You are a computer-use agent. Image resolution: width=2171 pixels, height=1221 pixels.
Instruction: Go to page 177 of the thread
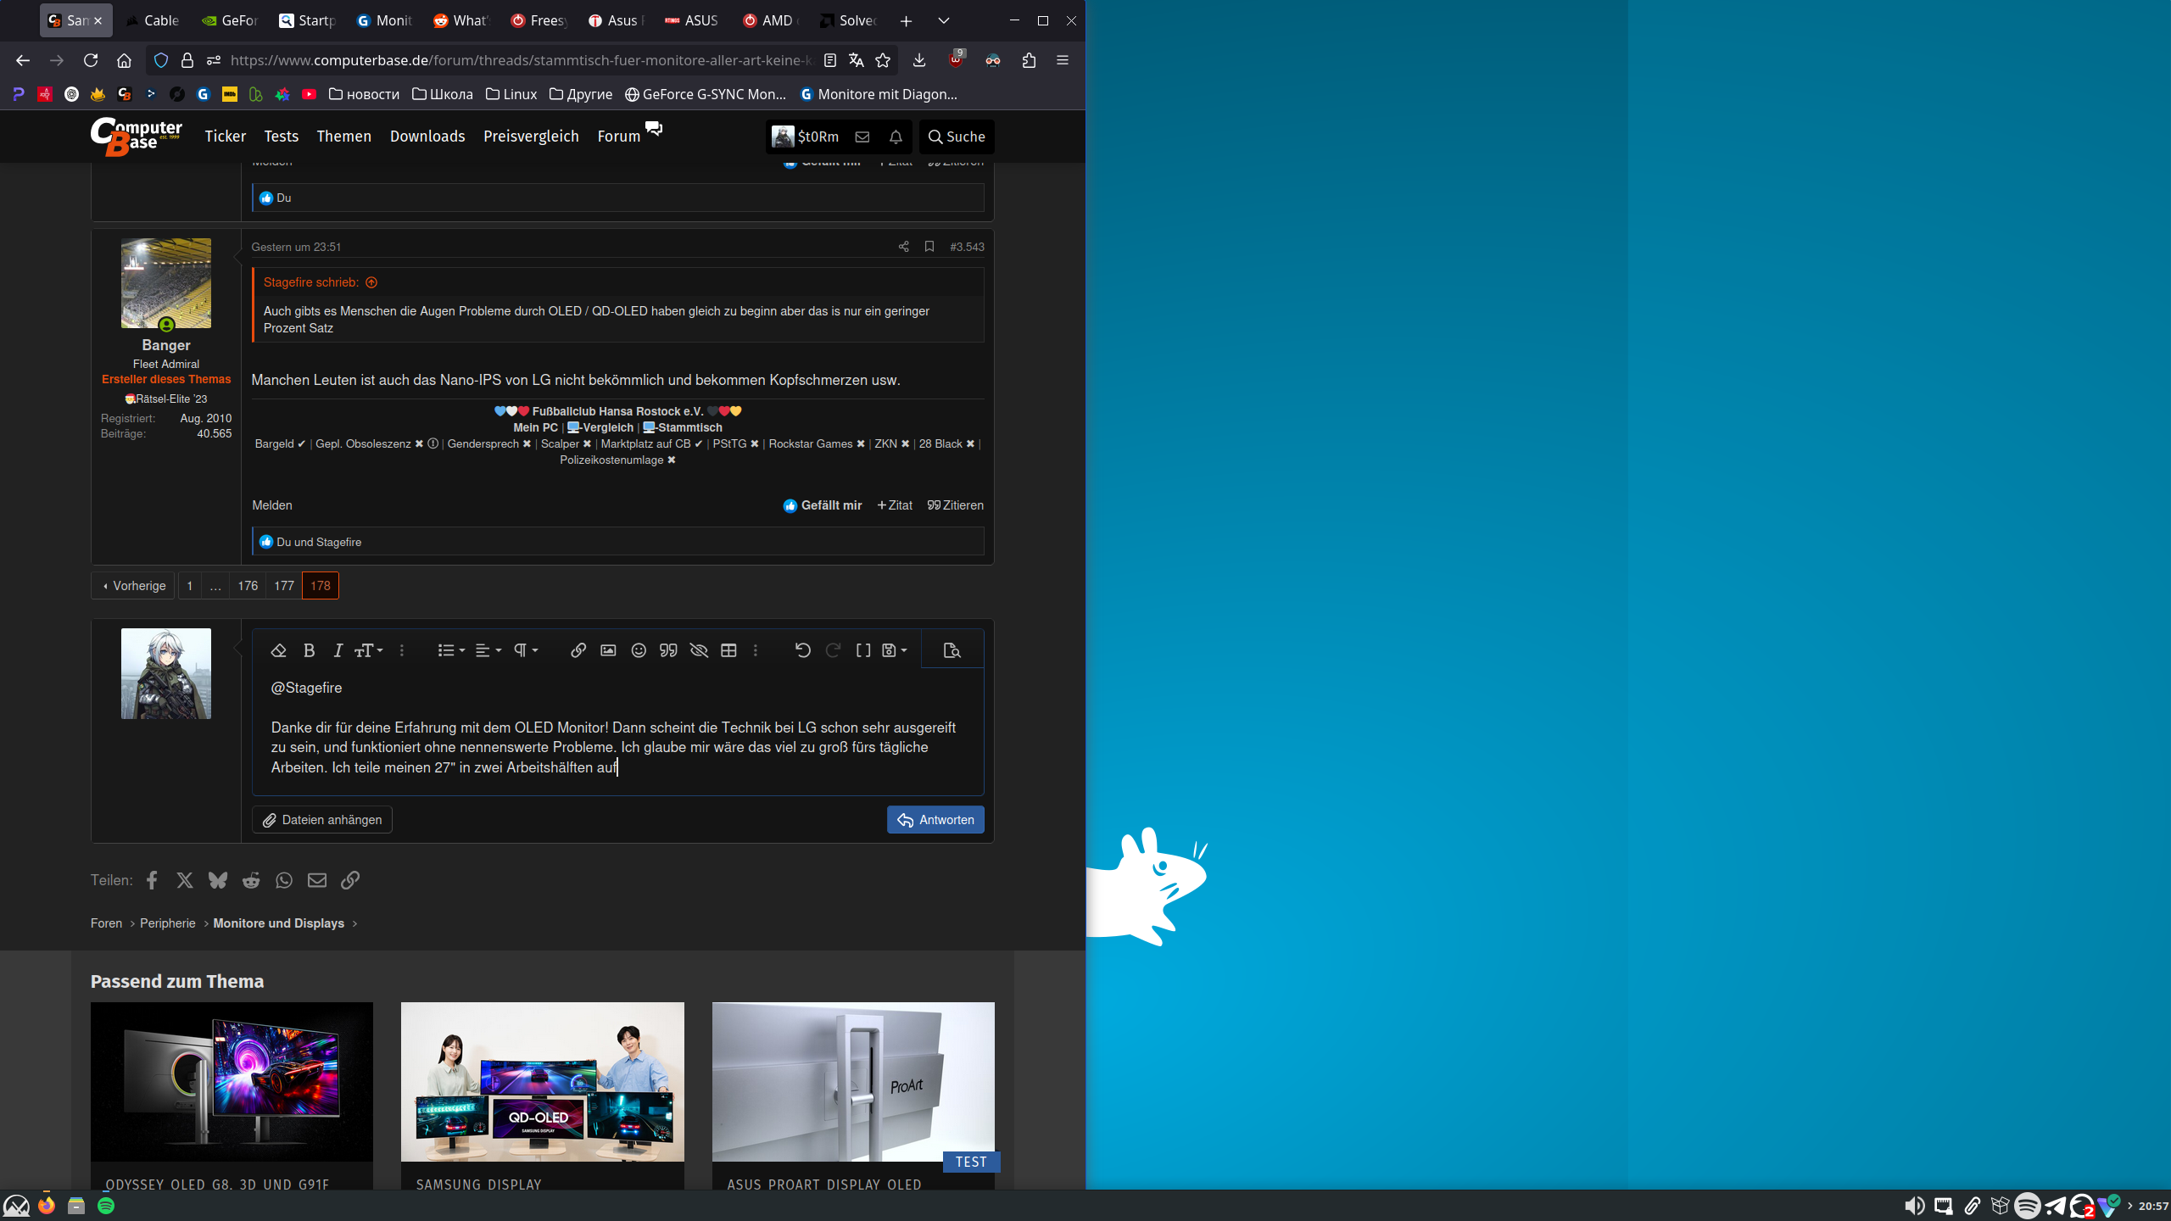(283, 586)
